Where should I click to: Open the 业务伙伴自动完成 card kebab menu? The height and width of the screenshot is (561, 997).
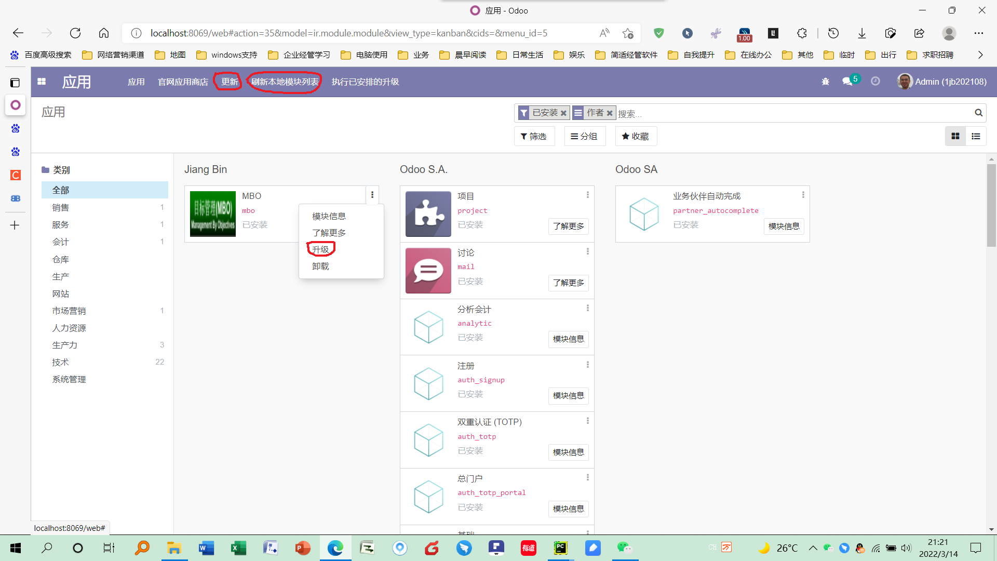point(803,195)
